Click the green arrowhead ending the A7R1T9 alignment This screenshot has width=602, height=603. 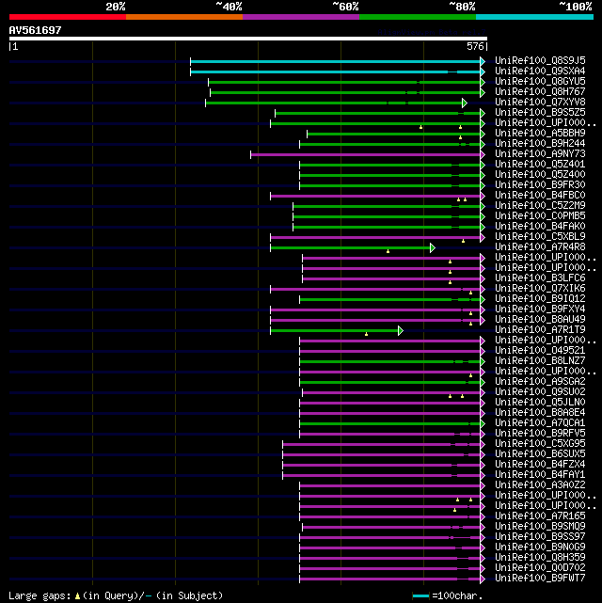(x=401, y=331)
